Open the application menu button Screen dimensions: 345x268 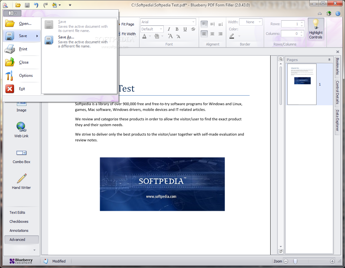coord(12,13)
